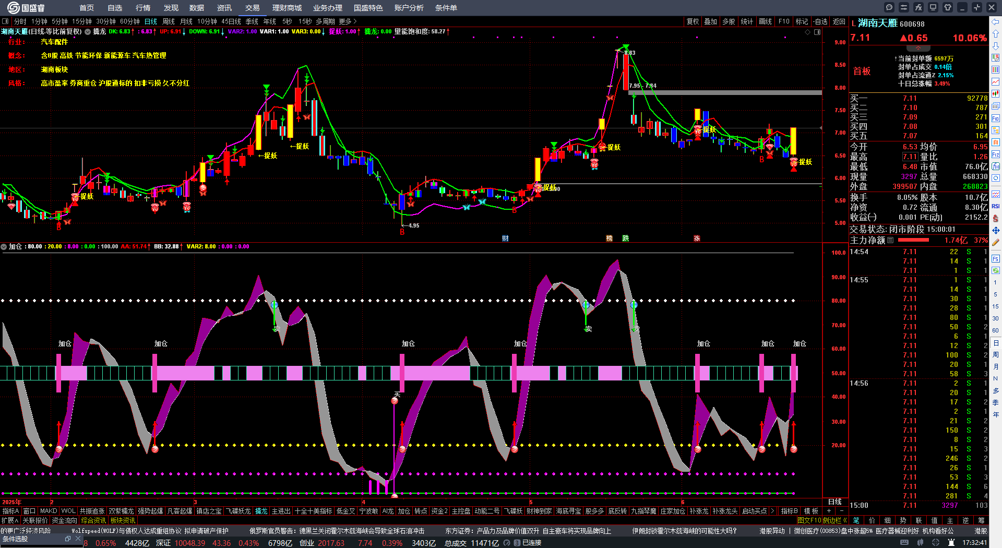Click the RSI indicator sidebar icon
This screenshot has width=1002, height=548.
pyautogui.click(x=996, y=206)
